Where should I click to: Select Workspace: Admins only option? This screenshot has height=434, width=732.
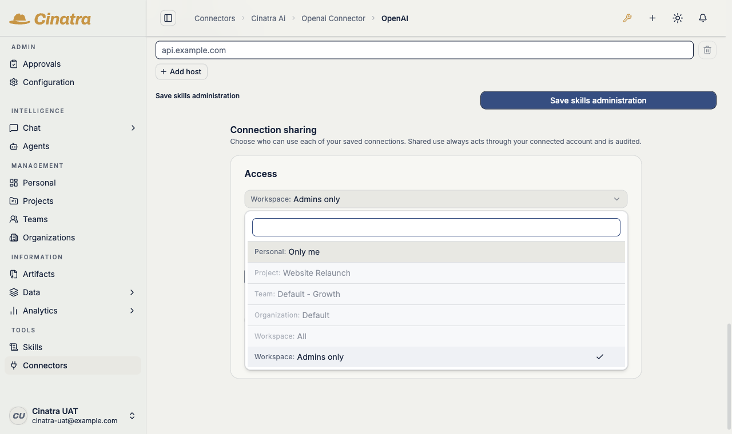[x=436, y=357]
